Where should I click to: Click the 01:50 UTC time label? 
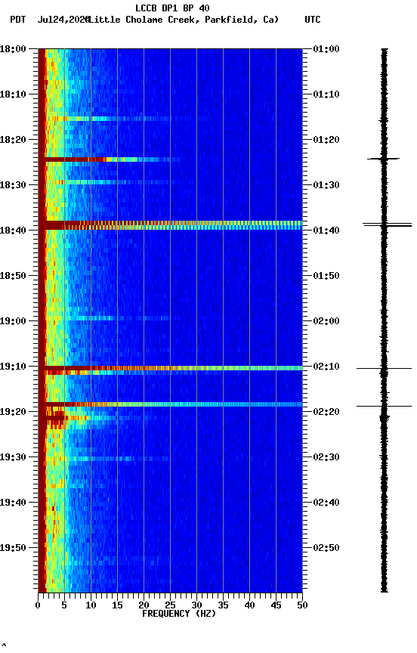click(326, 276)
